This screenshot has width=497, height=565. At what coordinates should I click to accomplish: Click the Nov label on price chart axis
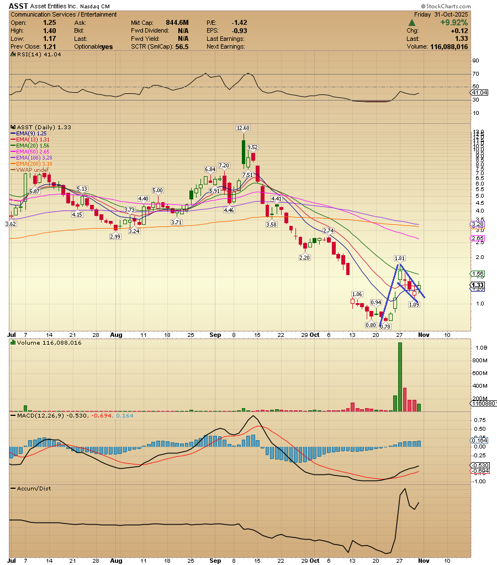click(424, 335)
